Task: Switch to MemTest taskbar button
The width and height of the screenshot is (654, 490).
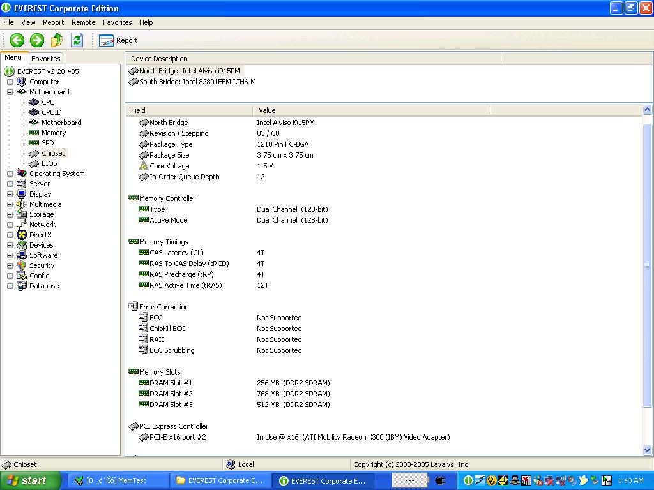Action: coord(116,480)
